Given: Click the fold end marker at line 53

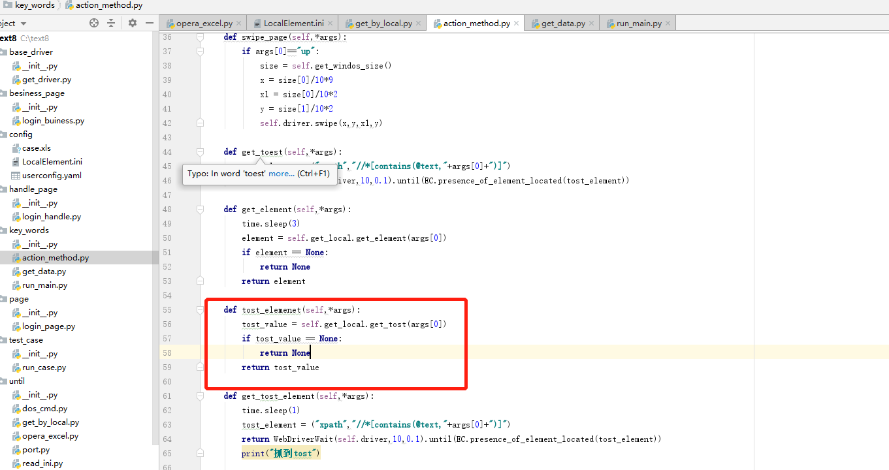Looking at the screenshot, I should point(201,281).
